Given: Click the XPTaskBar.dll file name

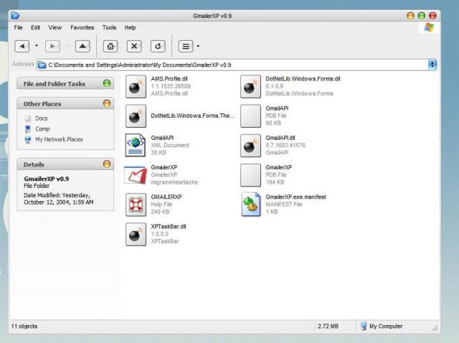Looking at the screenshot, I should tap(169, 227).
